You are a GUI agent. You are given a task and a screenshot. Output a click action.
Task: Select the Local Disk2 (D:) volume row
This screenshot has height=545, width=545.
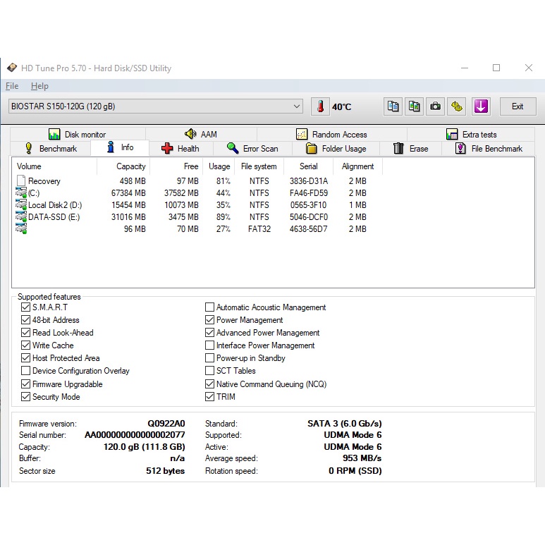pyautogui.click(x=55, y=205)
